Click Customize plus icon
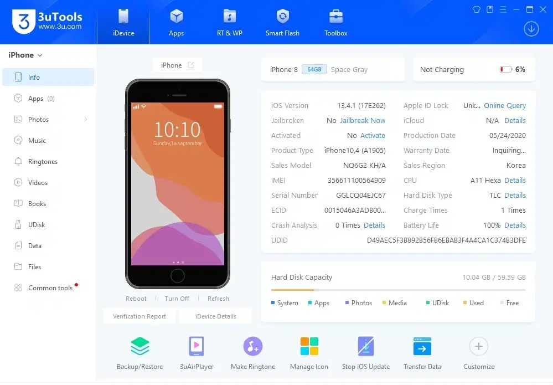The image size is (553, 385). pos(479,346)
